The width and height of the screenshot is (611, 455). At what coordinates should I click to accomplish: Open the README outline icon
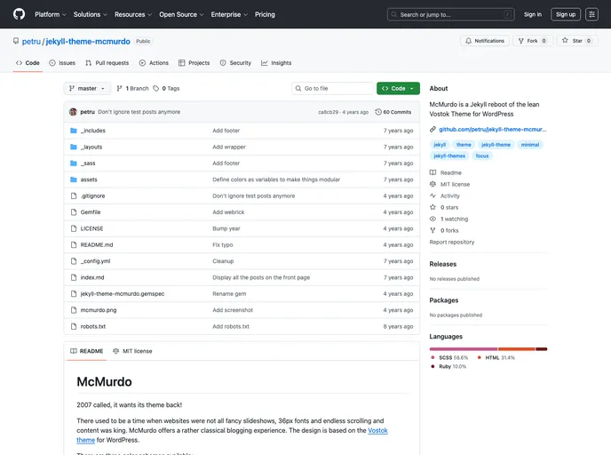pyautogui.click(x=409, y=351)
